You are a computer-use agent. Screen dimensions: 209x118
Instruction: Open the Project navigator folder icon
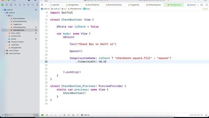(2, 5)
